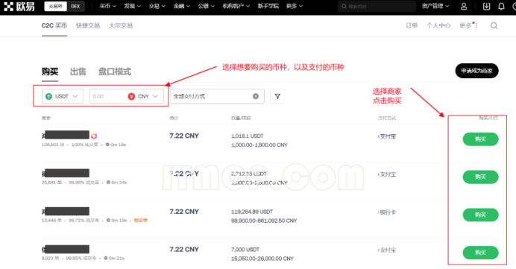Click the download app icon
The image size is (516, 269).
click(486, 6)
